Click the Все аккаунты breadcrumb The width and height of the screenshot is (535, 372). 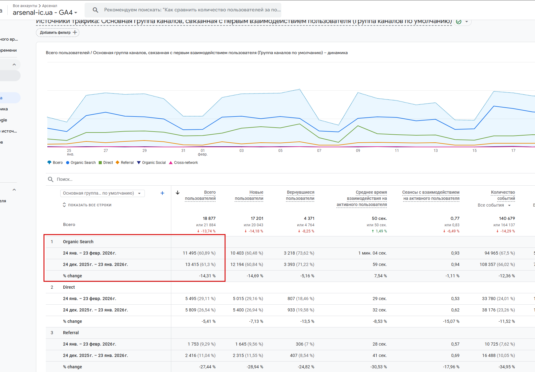coord(25,6)
